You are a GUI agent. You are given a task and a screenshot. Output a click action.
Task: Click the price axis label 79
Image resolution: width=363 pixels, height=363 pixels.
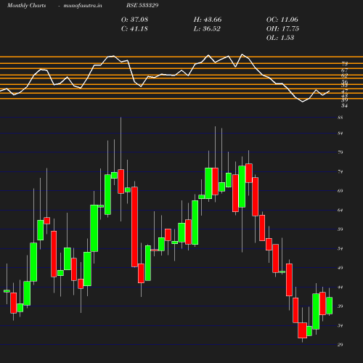click(340, 152)
